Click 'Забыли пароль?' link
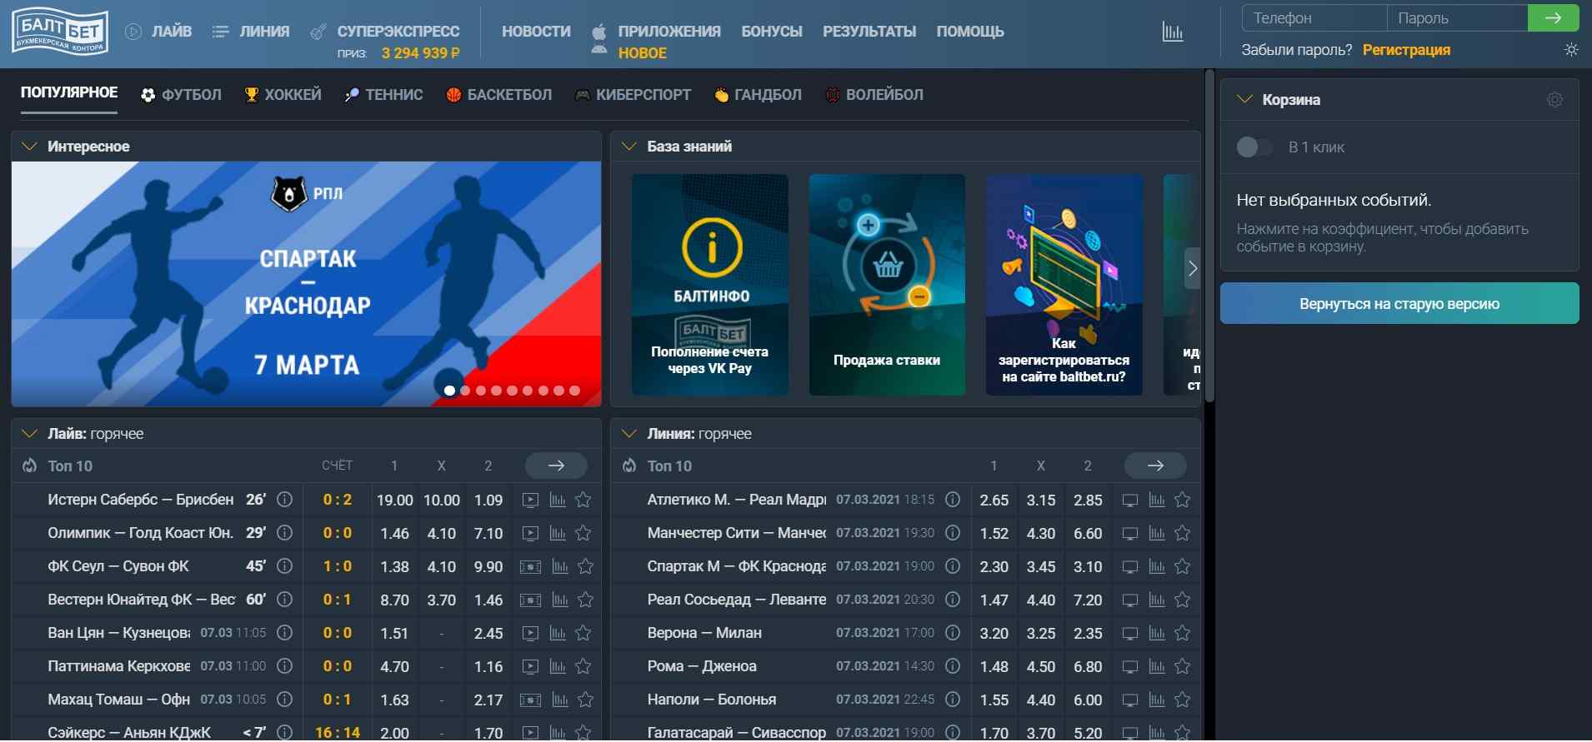 pyautogui.click(x=1297, y=50)
